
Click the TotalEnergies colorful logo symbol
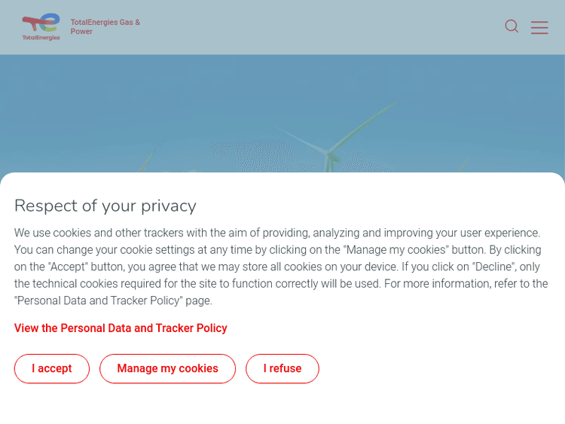click(x=41, y=23)
